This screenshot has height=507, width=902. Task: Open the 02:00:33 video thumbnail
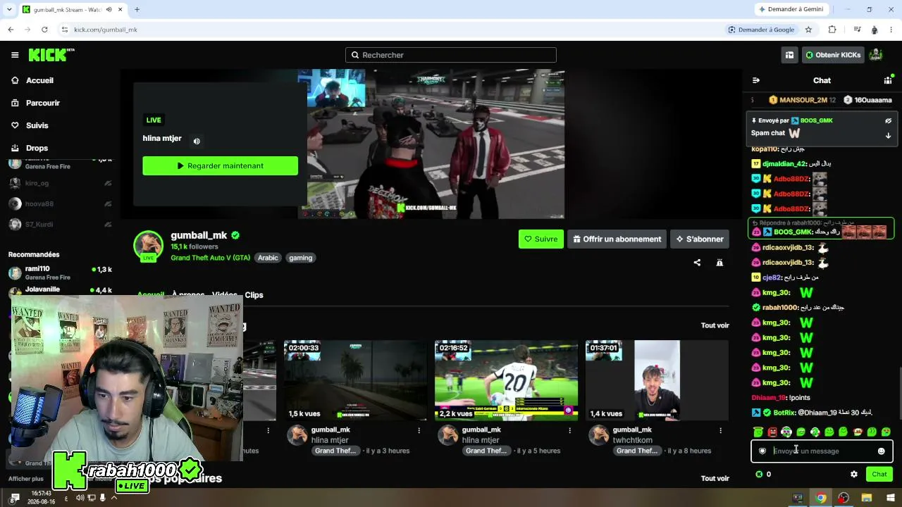pyautogui.click(x=355, y=380)
